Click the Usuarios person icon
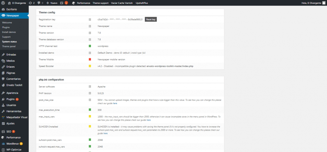The image size is (327, 152). click(x=3, y=105)
